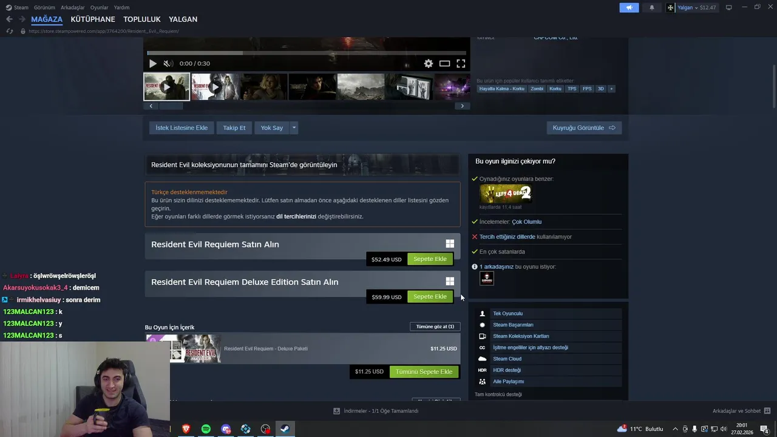Open Arkadaşlar ve Sohbet friends panel

pos(741,411)
